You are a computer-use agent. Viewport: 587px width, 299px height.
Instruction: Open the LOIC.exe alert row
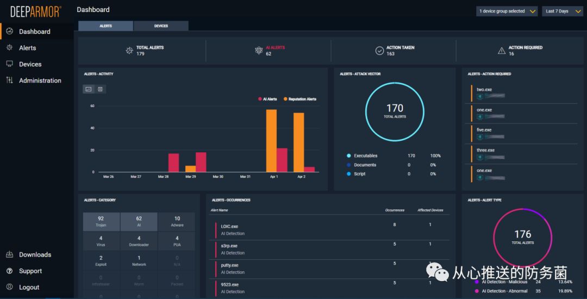pyautogui.click(x=329, y=230)
